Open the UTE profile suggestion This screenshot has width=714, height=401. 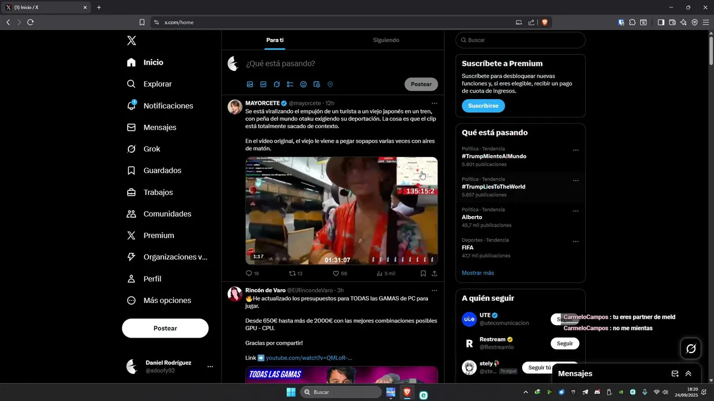tap(504, 319)
